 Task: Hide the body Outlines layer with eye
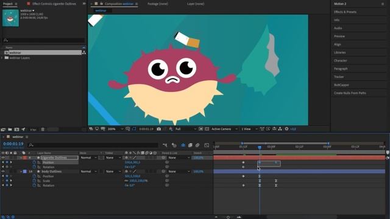pos(3,172)
